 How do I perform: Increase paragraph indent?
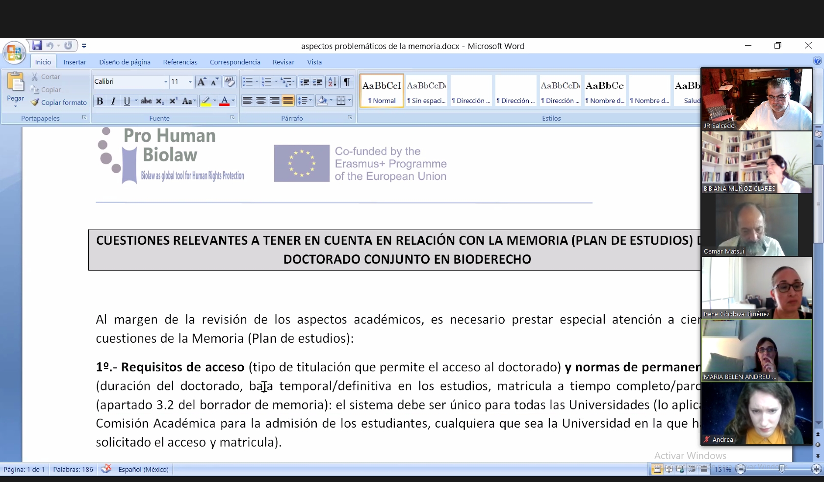click(x=317, y=82)
